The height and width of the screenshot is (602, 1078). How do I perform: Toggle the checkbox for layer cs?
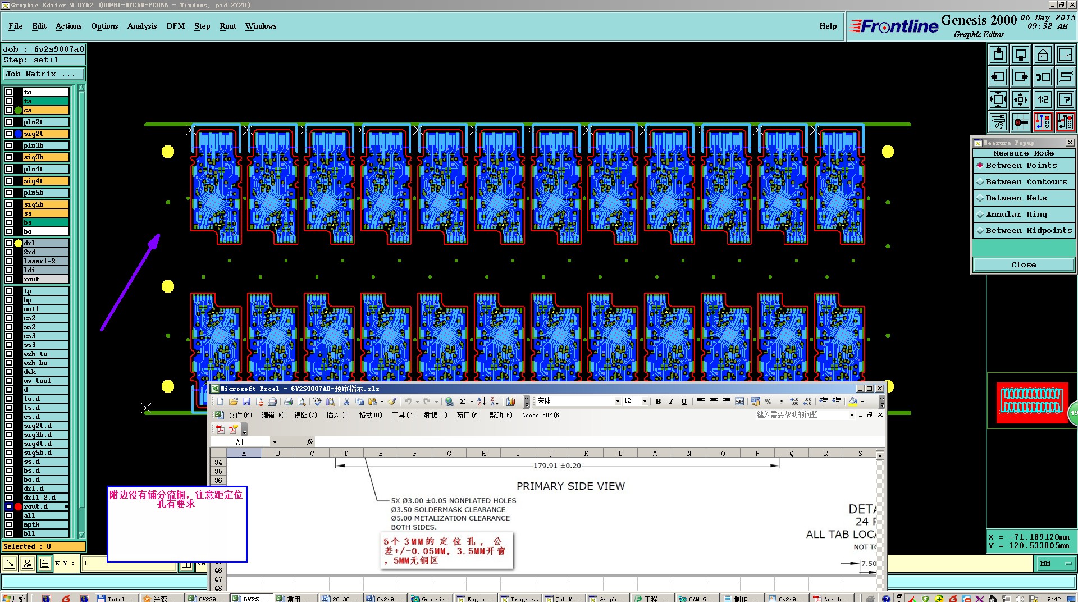click(x=9, y=110)
